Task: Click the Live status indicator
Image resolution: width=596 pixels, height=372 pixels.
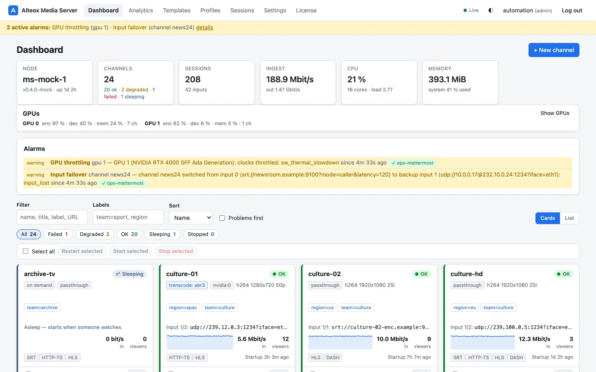Action: 471,10
